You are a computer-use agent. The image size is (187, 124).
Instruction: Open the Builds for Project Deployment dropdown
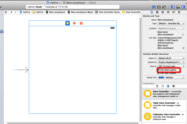171,62
